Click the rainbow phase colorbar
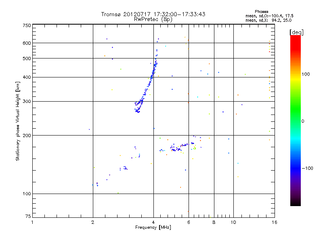The height and width of the screenshot is (242, 323). point(296,120)
